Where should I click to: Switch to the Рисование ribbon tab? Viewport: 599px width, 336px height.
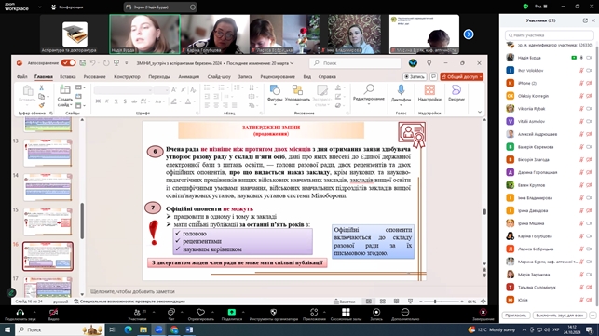94,76
